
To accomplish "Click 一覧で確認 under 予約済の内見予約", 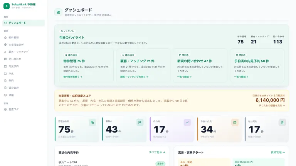I will coord(241,77).
